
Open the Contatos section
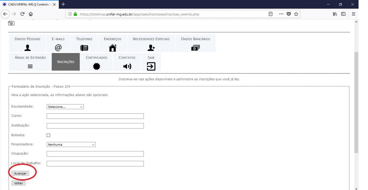(127, 62)
